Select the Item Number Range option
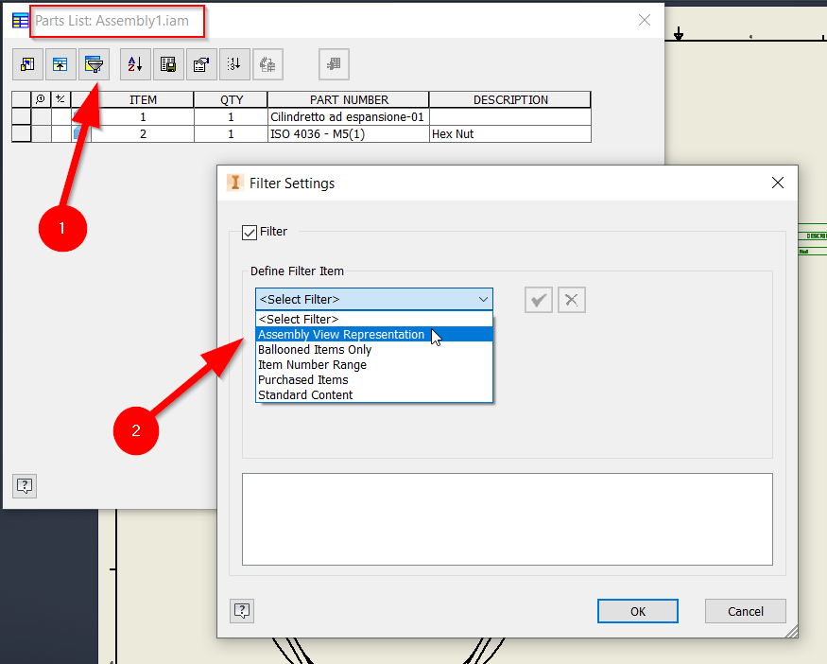The image size is (827, 664). point(313,364)
